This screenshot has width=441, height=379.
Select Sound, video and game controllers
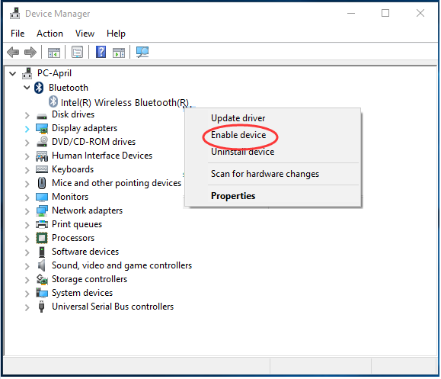pos(122,265)
